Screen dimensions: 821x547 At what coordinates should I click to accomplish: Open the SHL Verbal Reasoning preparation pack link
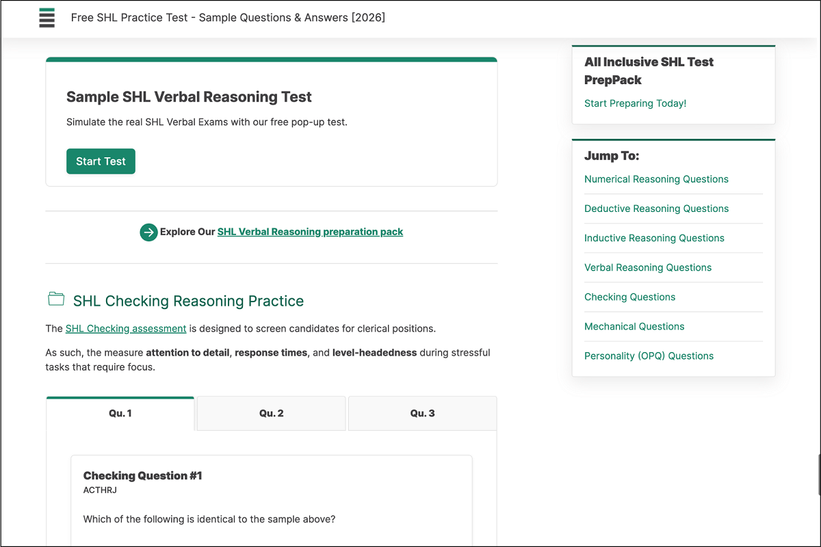(x=310, y=232)
